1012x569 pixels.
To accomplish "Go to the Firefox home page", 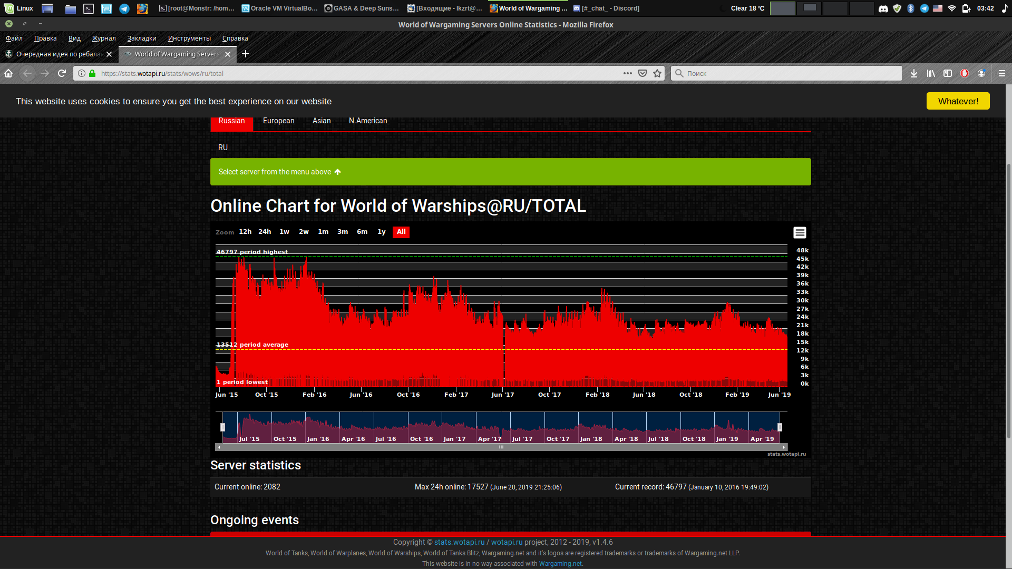I will tap(8, 73).
